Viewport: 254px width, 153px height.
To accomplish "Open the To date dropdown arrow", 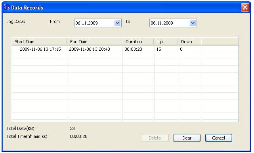I will [x=193, y=23].
